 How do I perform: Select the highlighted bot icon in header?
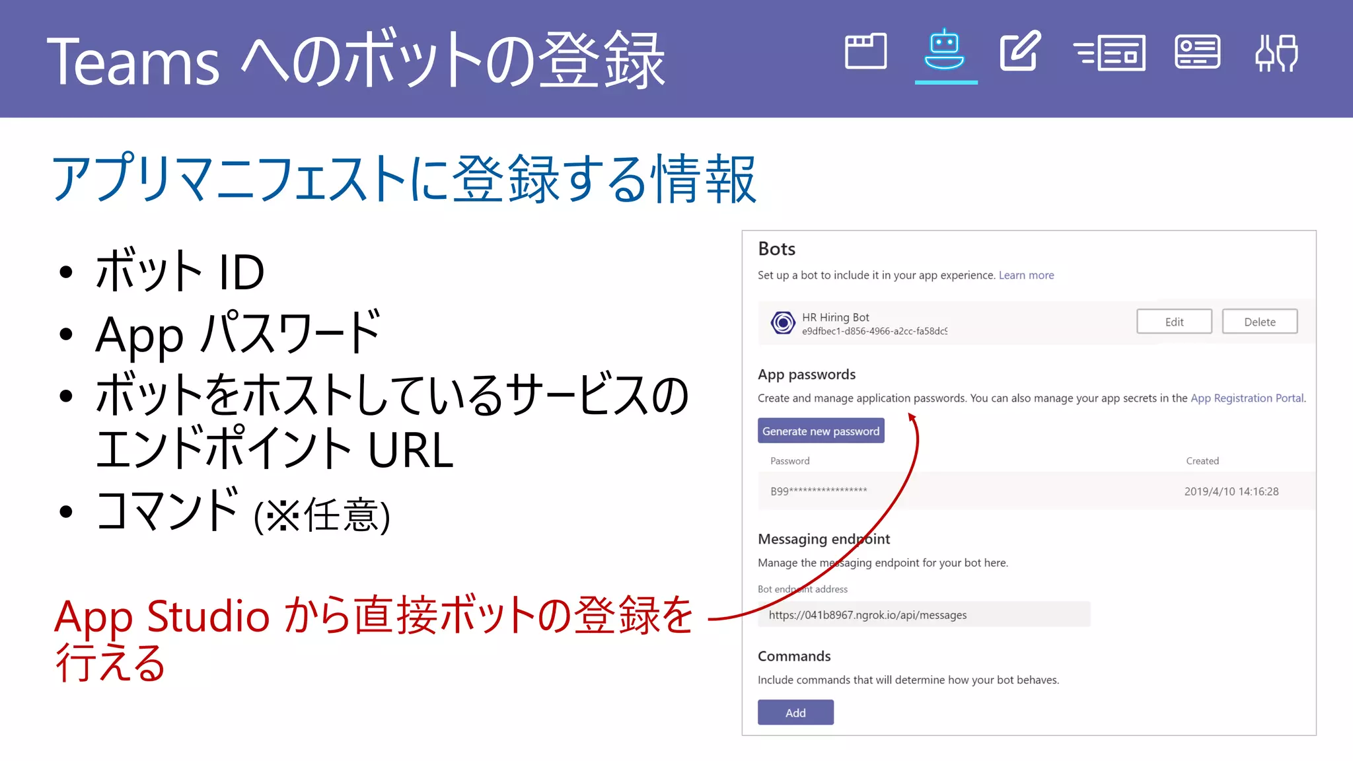click(x=945, y=50)
